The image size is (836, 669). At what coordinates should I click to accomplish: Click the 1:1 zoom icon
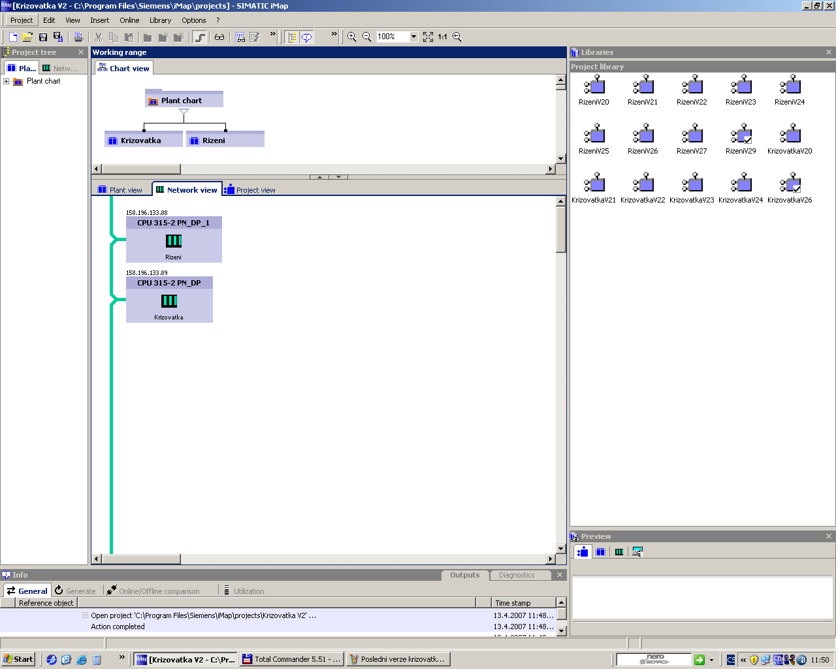coord(442,37)
